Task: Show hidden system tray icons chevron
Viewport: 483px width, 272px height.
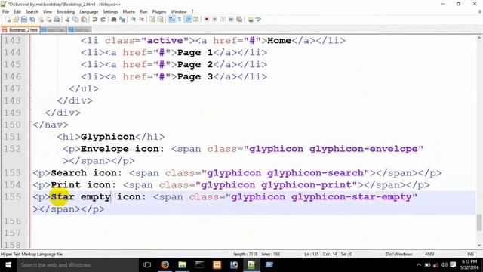Action: click(419, 265)
